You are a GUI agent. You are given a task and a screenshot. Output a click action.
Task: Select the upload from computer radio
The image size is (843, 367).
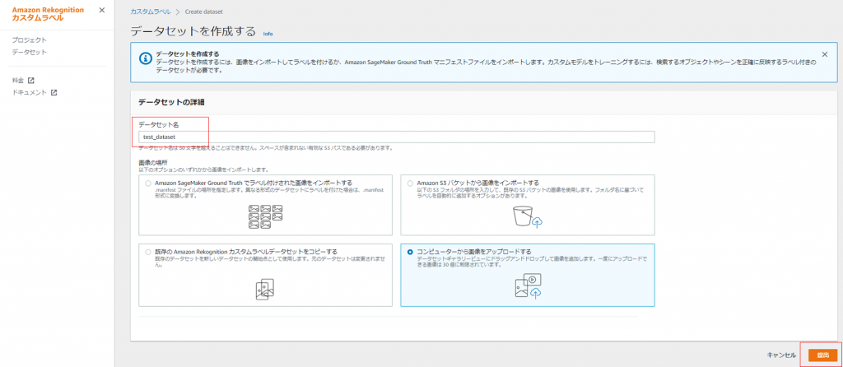pos(410,252)
